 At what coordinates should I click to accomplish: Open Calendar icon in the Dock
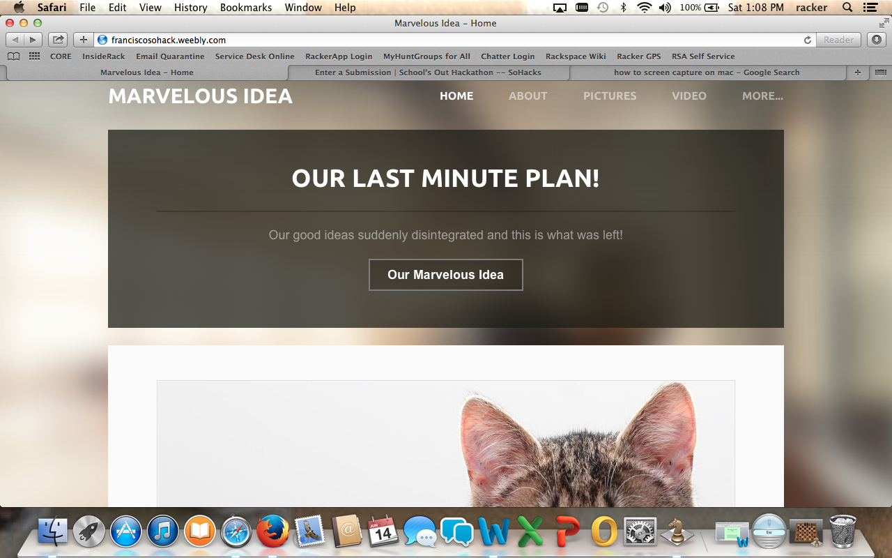coord(383,531)
